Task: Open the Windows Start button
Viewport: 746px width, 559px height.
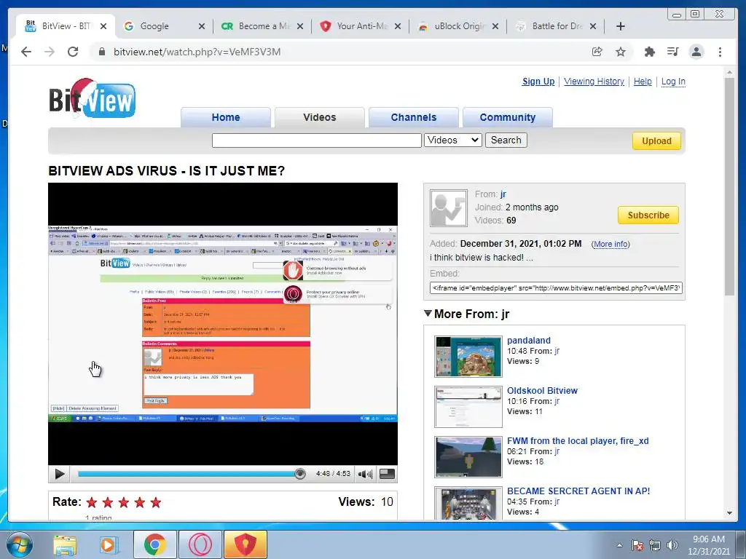Action: click(x=19, y=544)
